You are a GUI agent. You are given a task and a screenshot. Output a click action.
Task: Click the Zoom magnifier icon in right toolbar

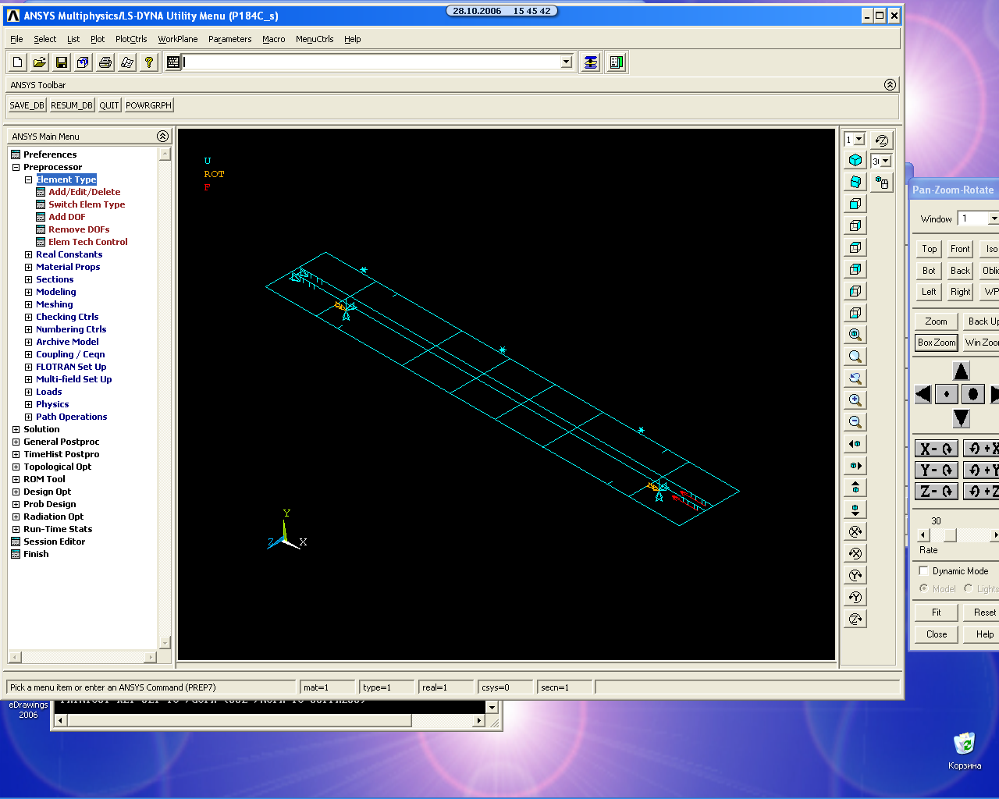coord(855,357)
